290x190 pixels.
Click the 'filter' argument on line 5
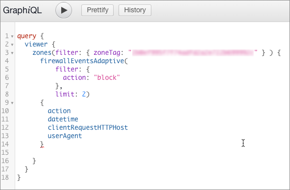click(67, 69)
